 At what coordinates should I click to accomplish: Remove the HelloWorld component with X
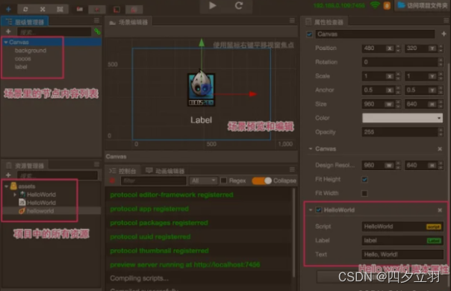(x=440, y=210)
